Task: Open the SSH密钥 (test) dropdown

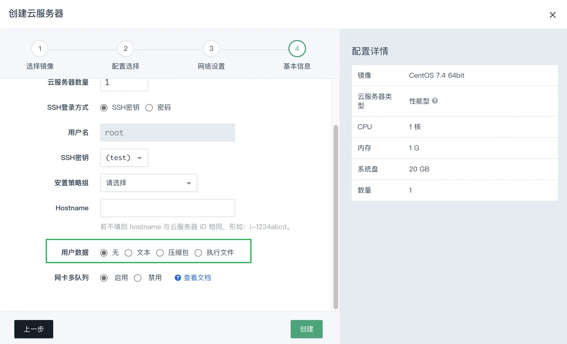Action: point(124,157)
